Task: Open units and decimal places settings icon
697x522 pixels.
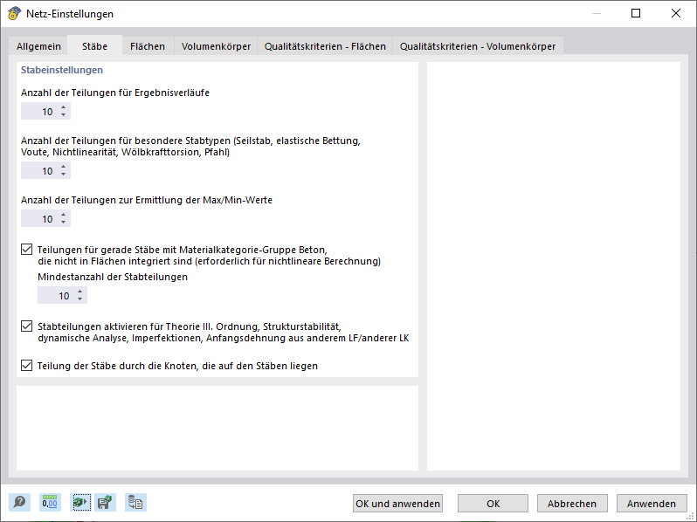Action: click(x=50, y=503)
